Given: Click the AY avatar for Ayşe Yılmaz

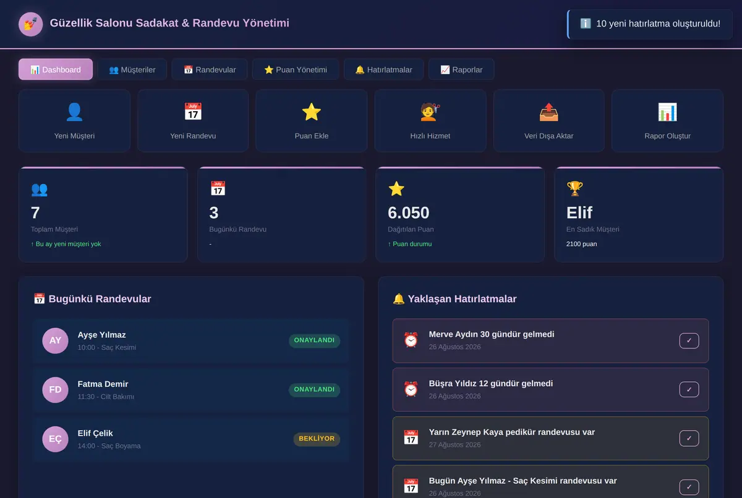Looking at the screenshot, I should pyautogui.click(x=55, y=340).
